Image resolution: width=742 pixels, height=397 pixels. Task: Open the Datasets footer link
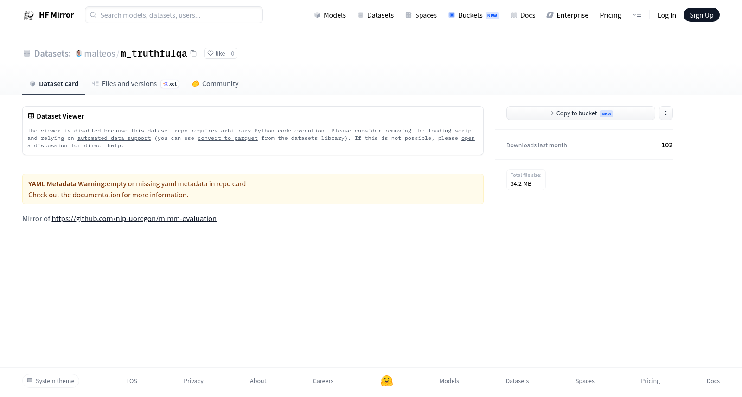pos(517,381)
